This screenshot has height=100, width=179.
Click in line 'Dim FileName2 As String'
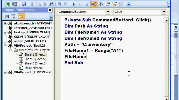tap(93, 38)
